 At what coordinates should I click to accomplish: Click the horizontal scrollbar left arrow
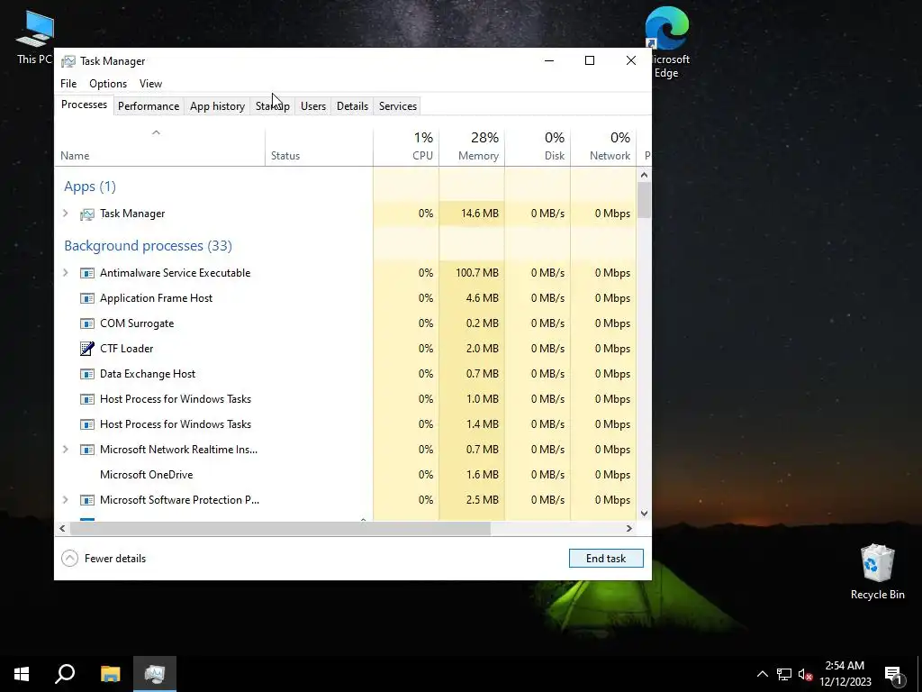[x=62, y=528]
